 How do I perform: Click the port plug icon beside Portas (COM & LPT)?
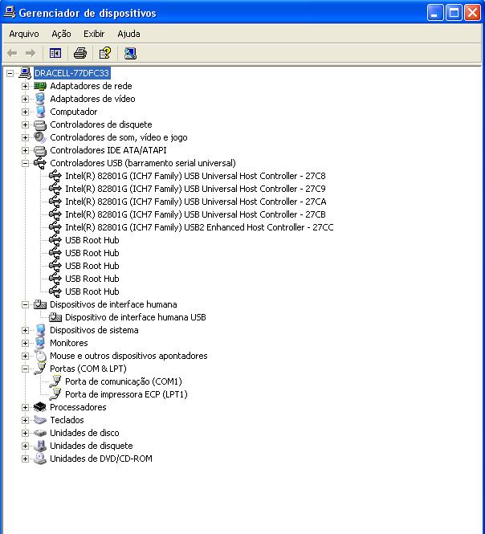click(40, 369)
